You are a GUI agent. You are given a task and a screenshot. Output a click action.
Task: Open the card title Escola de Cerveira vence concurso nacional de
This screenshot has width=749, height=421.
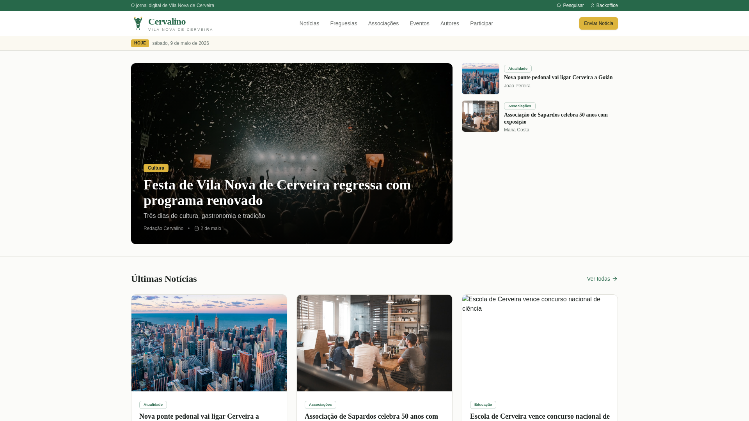pyautogui.click(x=540, y=416)
